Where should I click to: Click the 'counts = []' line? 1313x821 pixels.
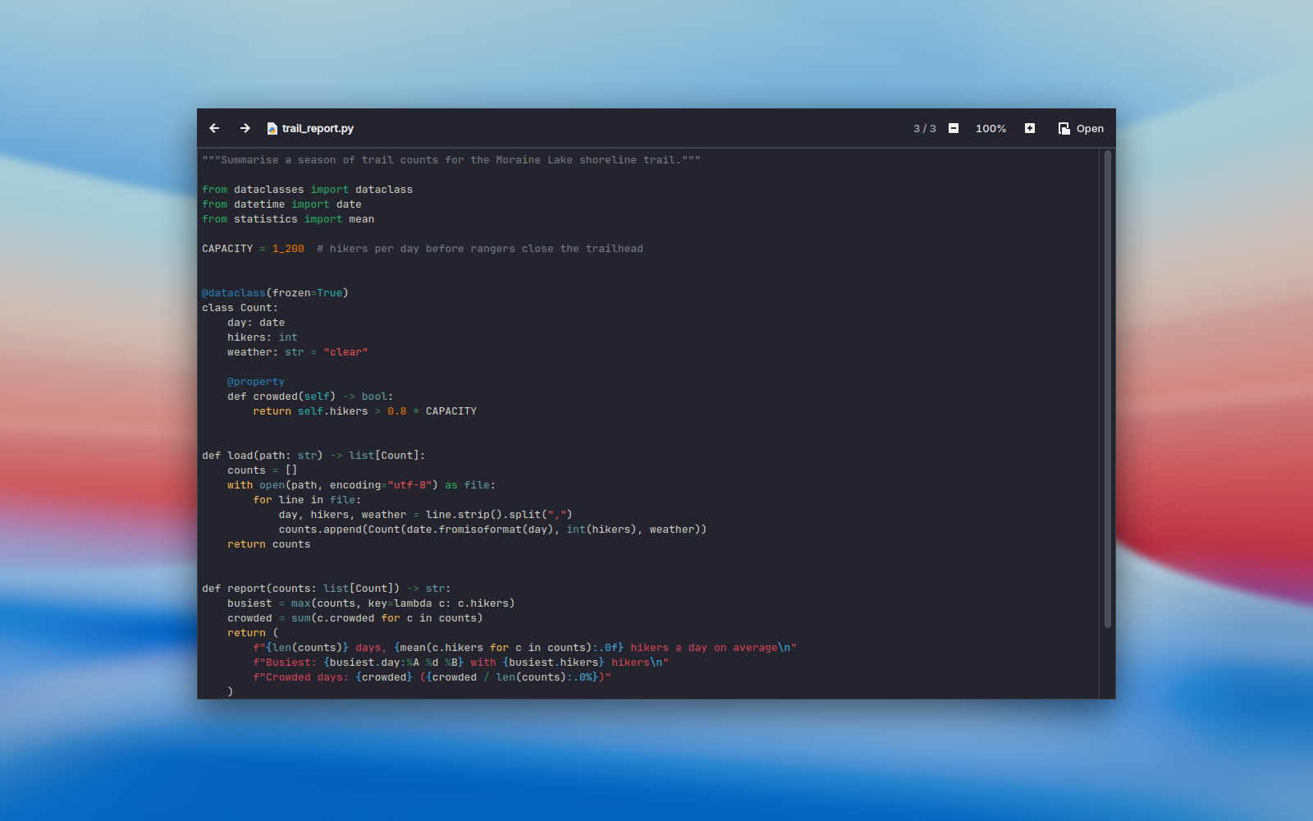263,470
